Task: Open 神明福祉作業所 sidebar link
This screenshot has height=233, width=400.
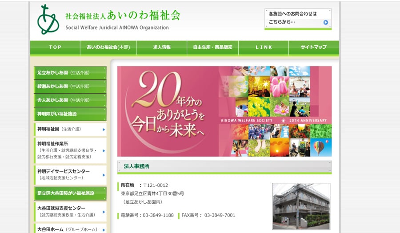Action: tap(70, 150)
